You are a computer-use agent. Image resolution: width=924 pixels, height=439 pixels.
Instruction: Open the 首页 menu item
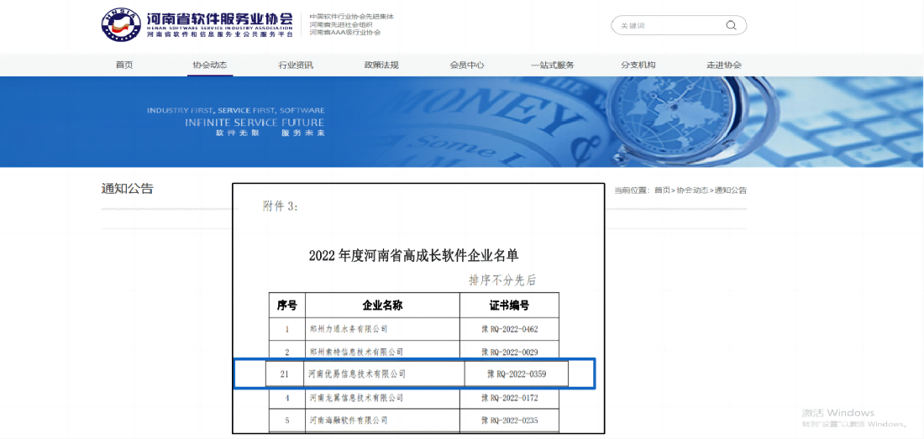coord(124,65)
